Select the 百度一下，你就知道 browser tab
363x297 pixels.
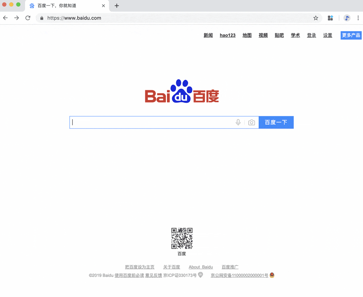67,6
